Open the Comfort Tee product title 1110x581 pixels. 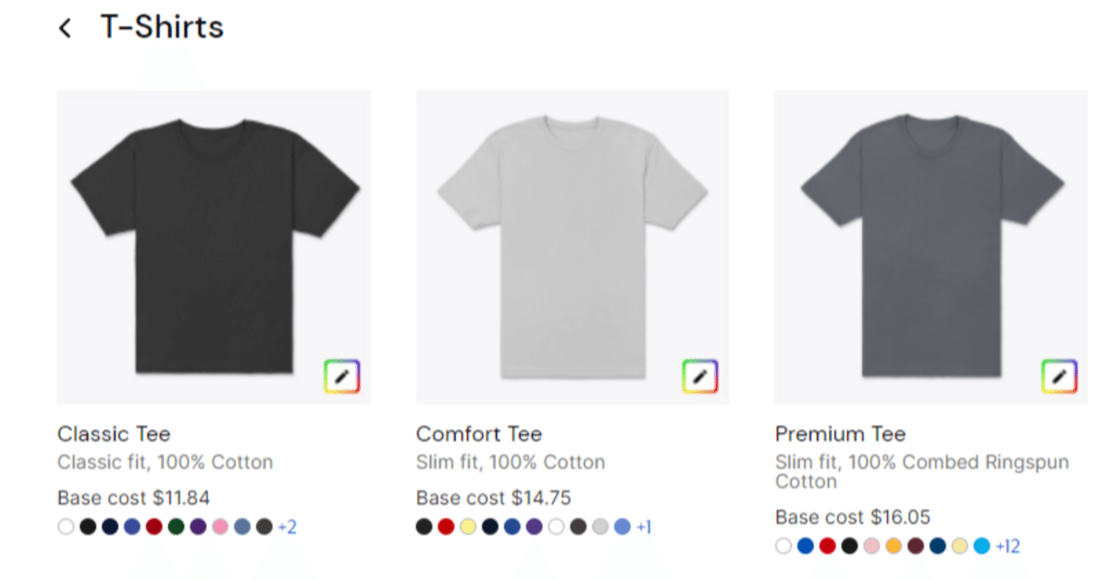tap(478, 434)
